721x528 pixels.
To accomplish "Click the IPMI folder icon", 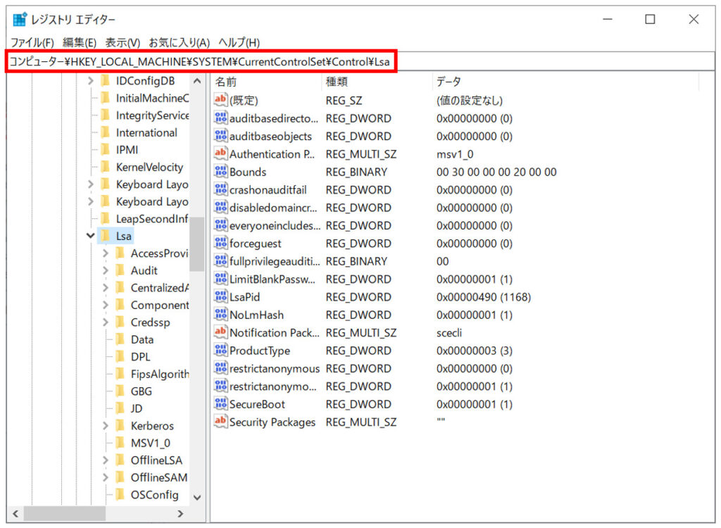I will [x=106, y=149].
